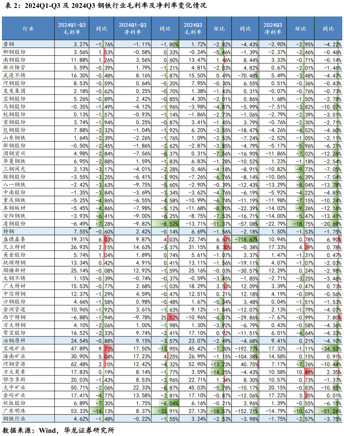Select 河钢资源 in the industry column
This screenshot has height=436, width=344.
(14, 364)
